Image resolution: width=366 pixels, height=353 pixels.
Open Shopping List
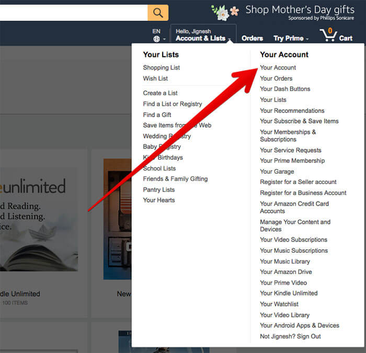(x=161, y=67)
